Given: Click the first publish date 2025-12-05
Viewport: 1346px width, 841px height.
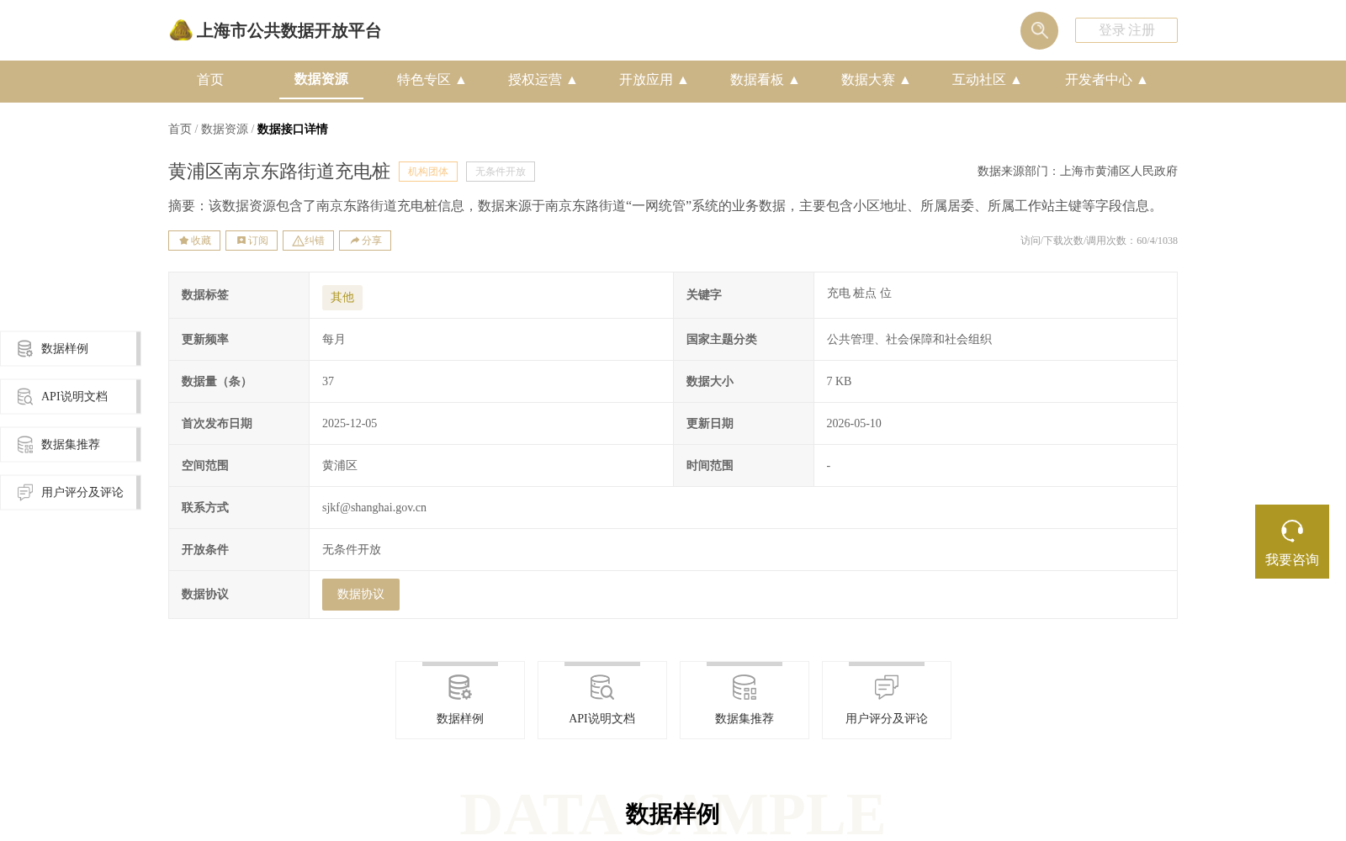Looking at the screenshot, I should tap(349, 424).
